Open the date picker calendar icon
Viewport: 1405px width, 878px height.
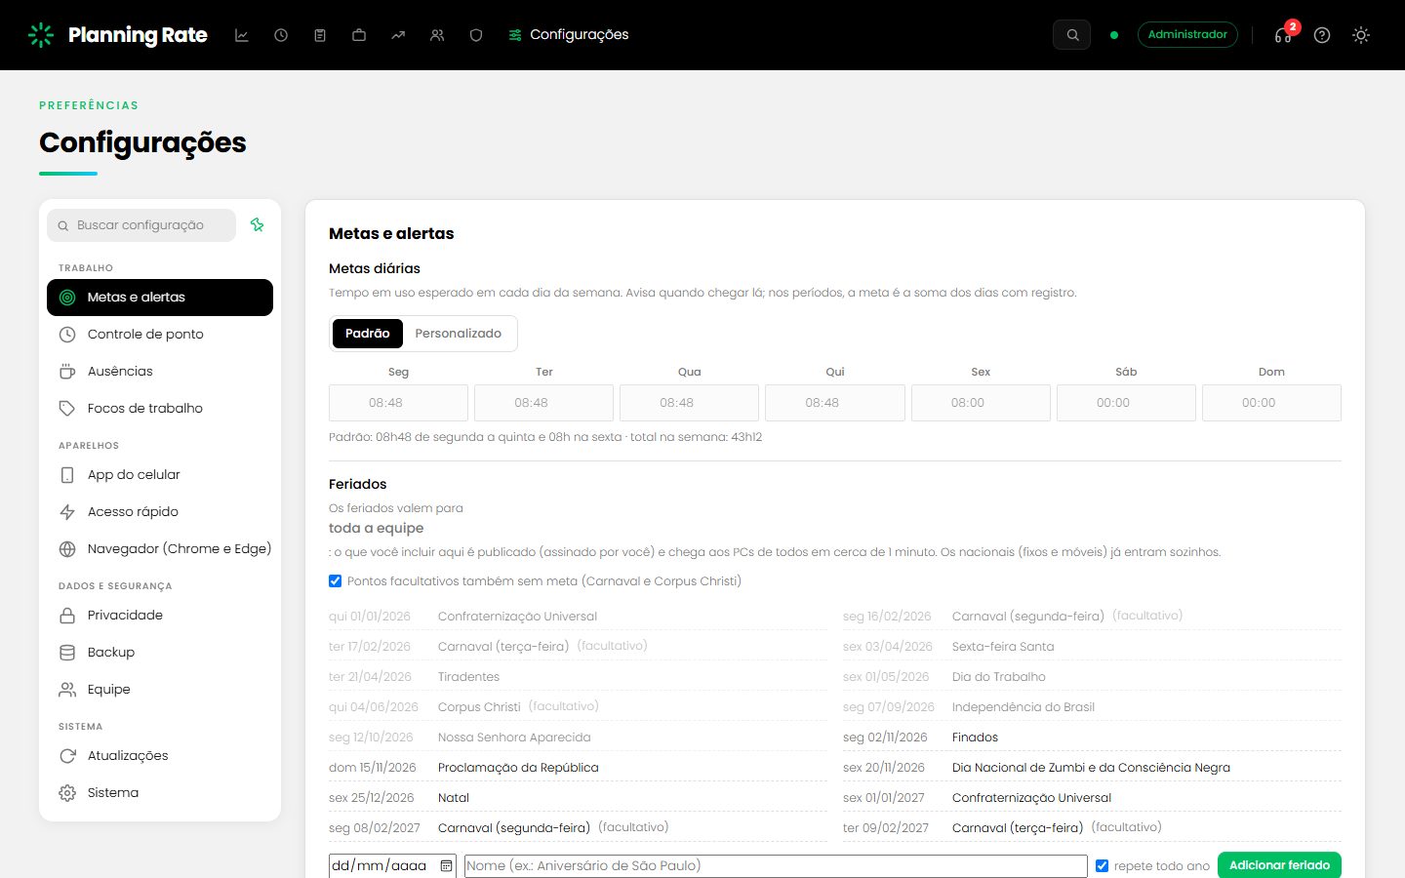(447, 866)
